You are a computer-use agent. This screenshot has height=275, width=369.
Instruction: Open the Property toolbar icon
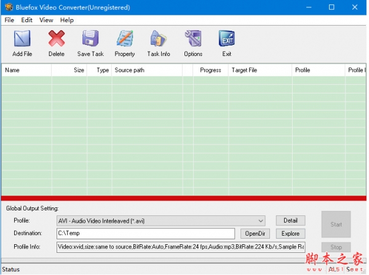(x=125, y=38)
